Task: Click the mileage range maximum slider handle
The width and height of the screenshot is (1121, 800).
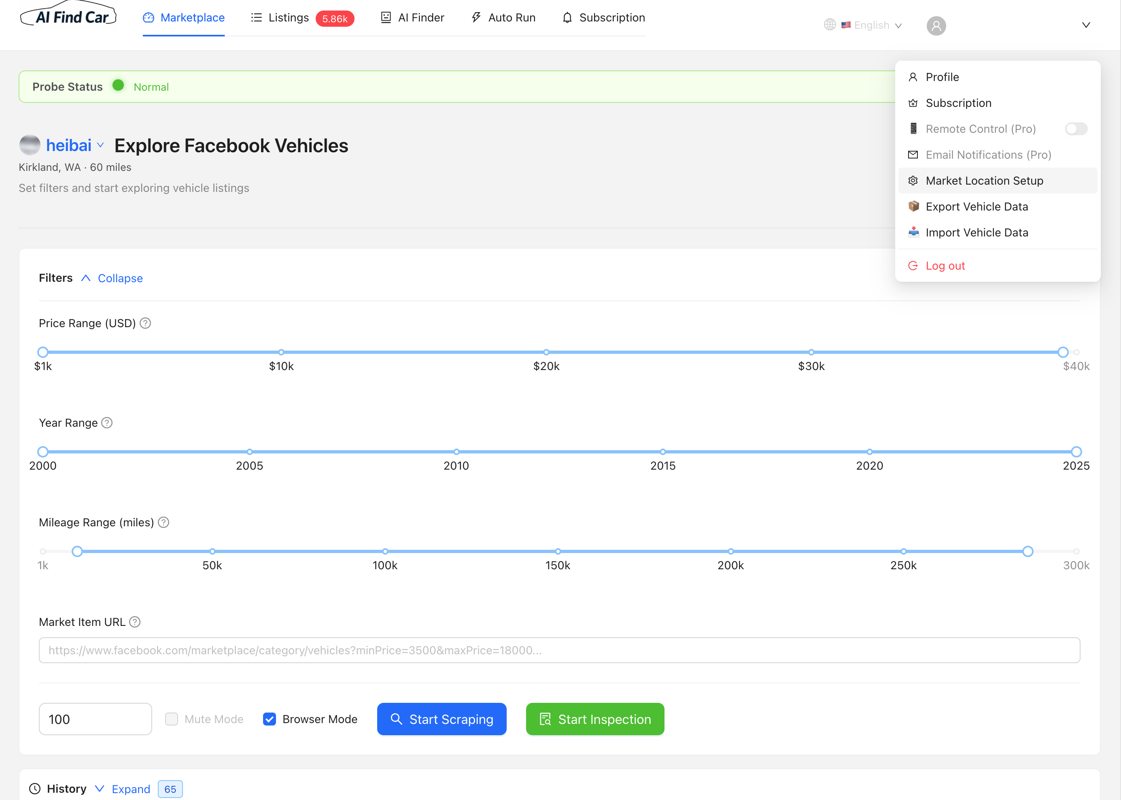Action: tap(1028, 551)
